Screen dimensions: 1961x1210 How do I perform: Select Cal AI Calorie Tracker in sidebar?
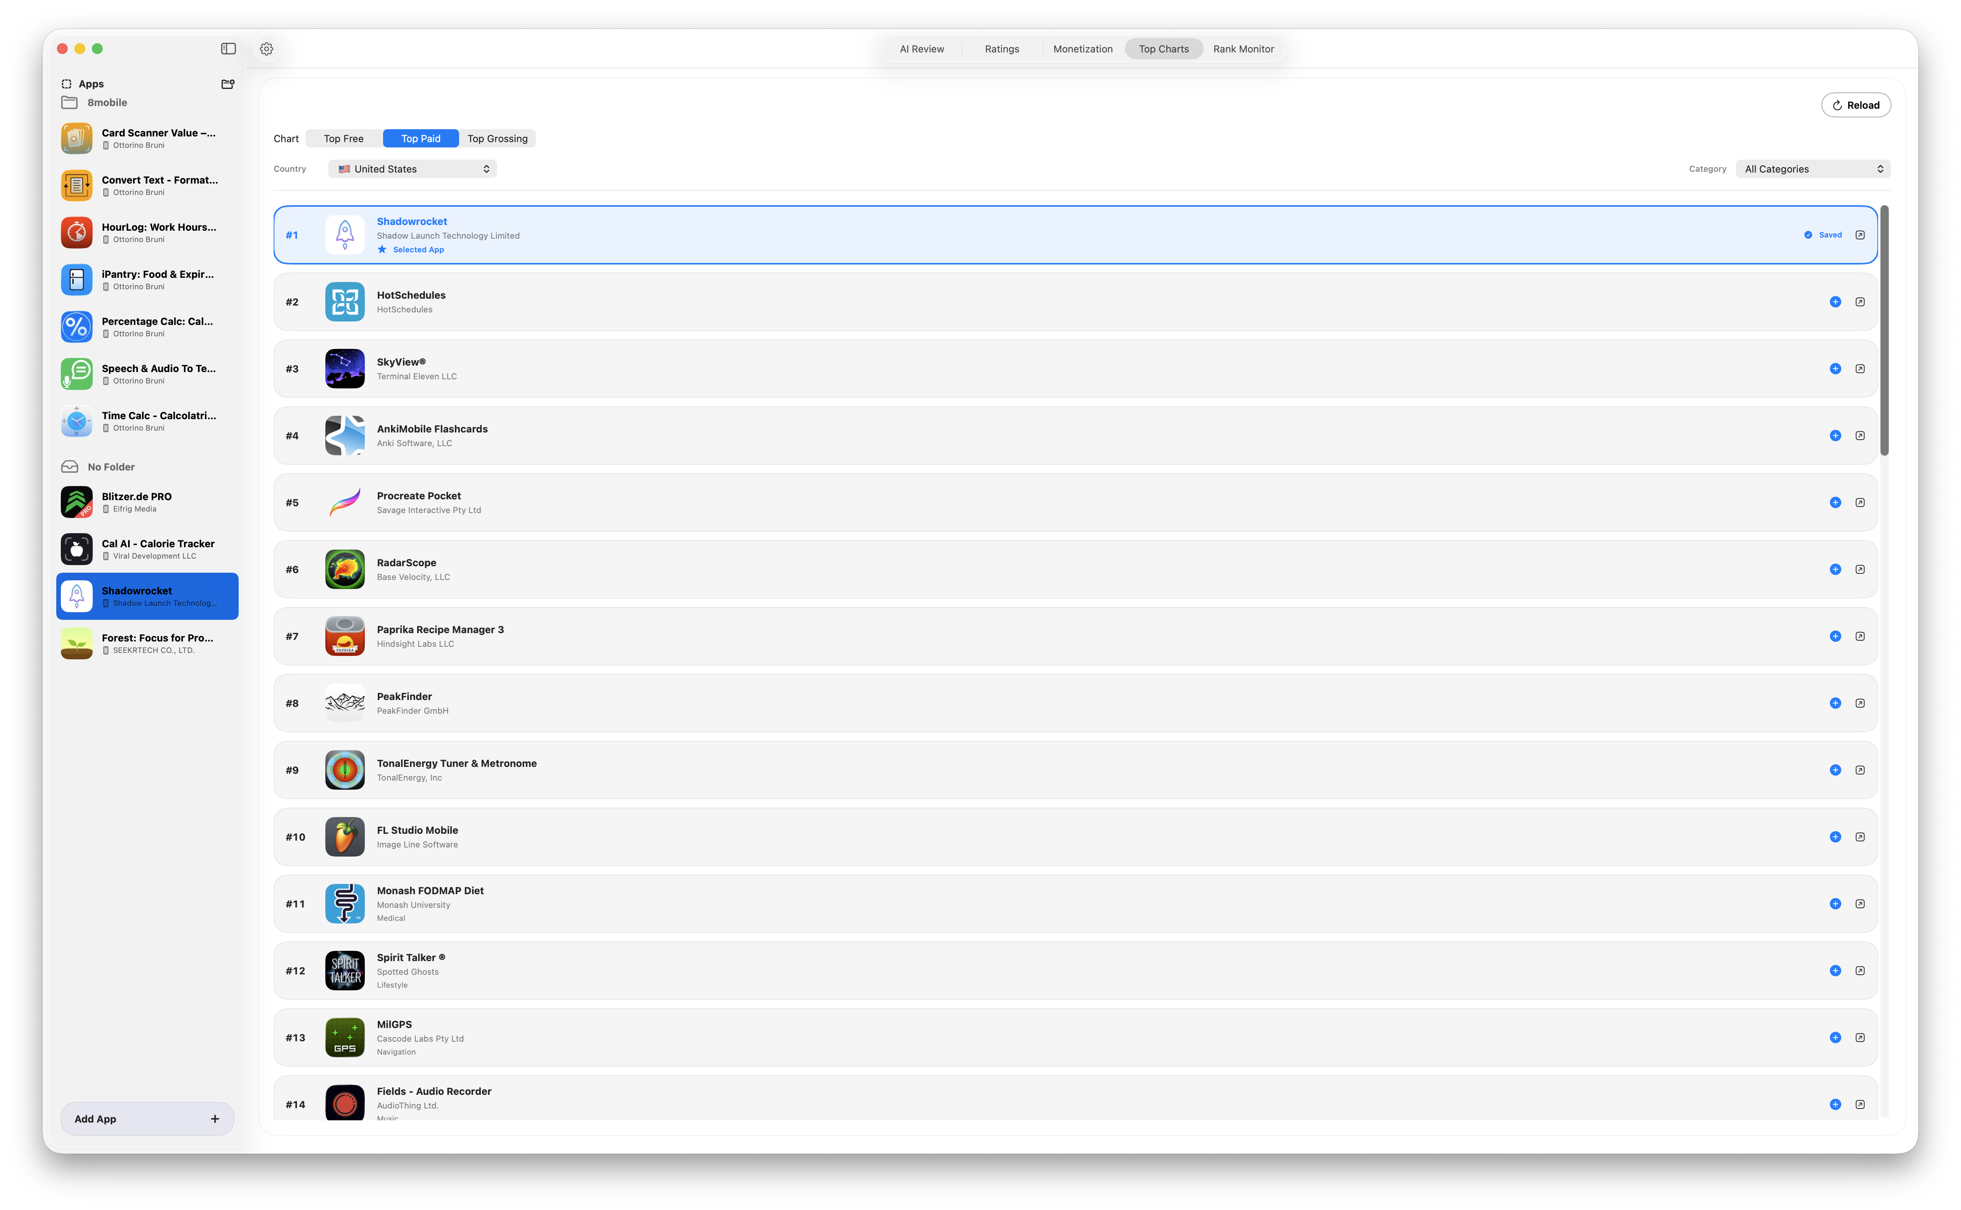click(x=147, y=549)
